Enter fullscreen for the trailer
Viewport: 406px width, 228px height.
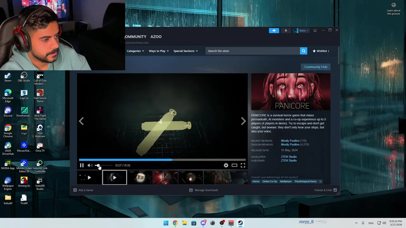click(x=243, y=165)
